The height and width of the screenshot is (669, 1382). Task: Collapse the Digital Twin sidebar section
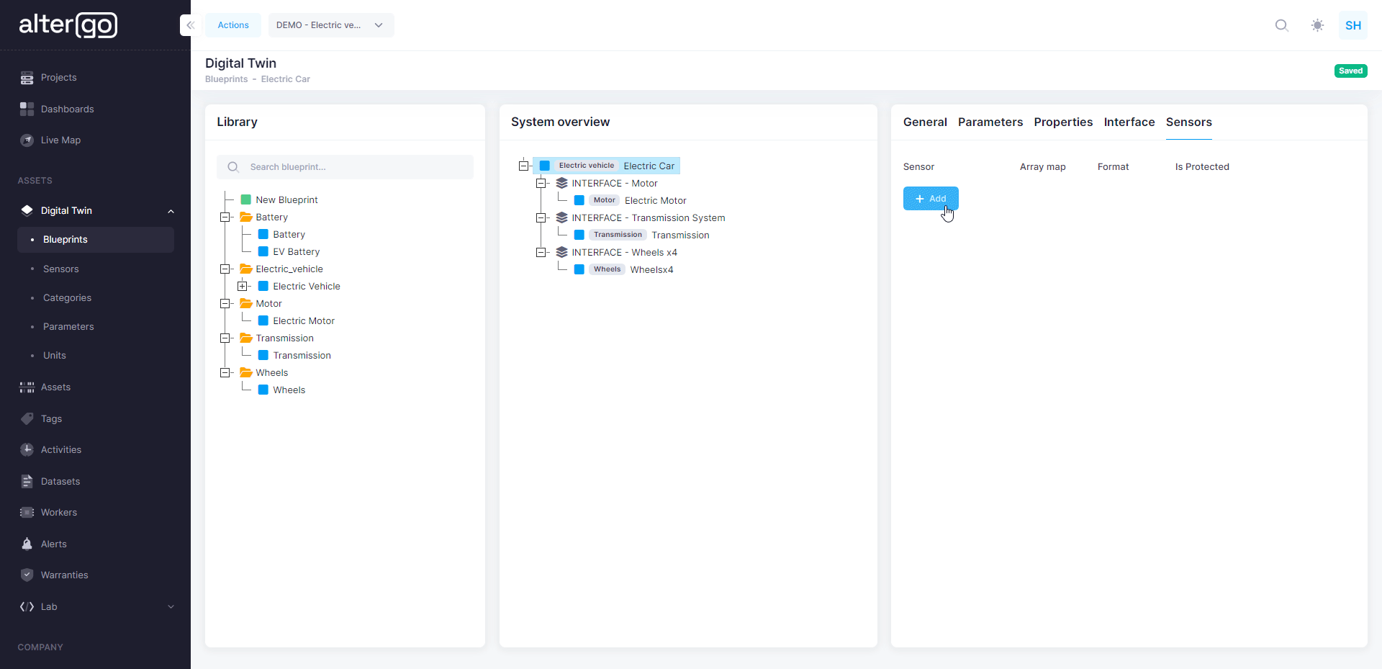click(171, 211)
